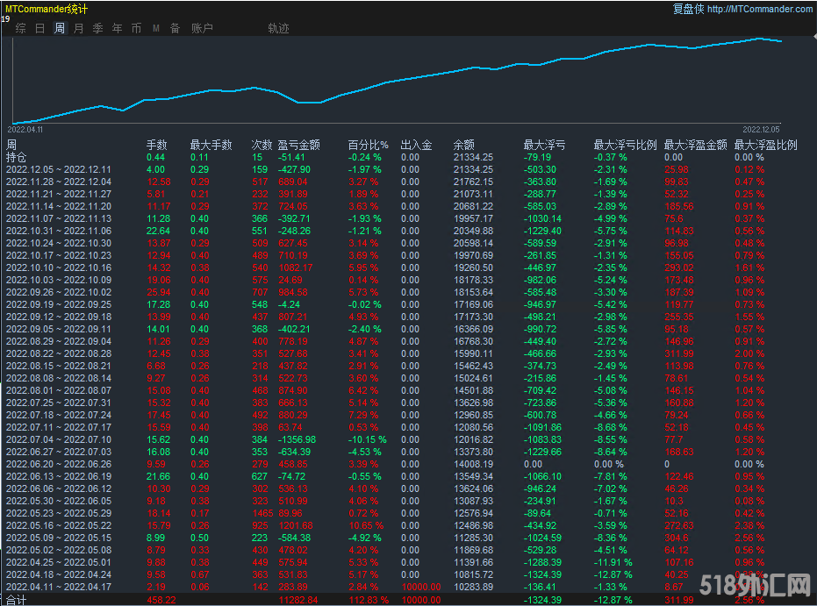
Task: Click the 合计 totals row
Action: click(x=17, y=600)
